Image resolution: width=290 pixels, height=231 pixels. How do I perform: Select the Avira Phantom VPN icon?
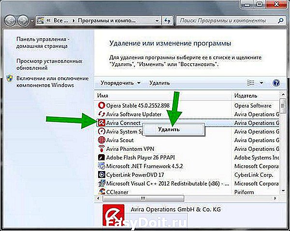point(101,149)
